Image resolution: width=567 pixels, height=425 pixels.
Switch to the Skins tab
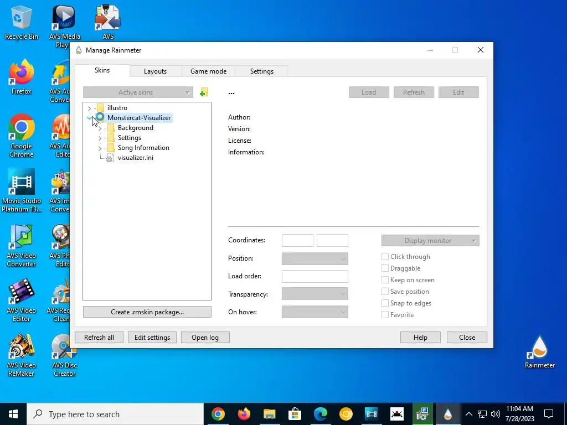pyautogui.click(x=102, y=70)
